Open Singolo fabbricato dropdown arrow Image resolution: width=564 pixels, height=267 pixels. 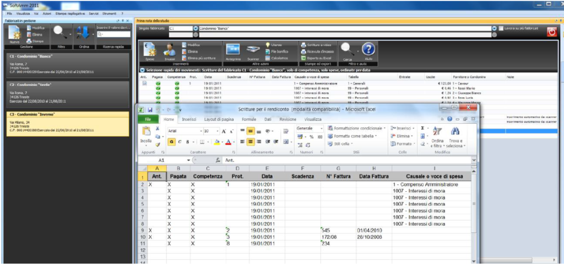(196, 29)
